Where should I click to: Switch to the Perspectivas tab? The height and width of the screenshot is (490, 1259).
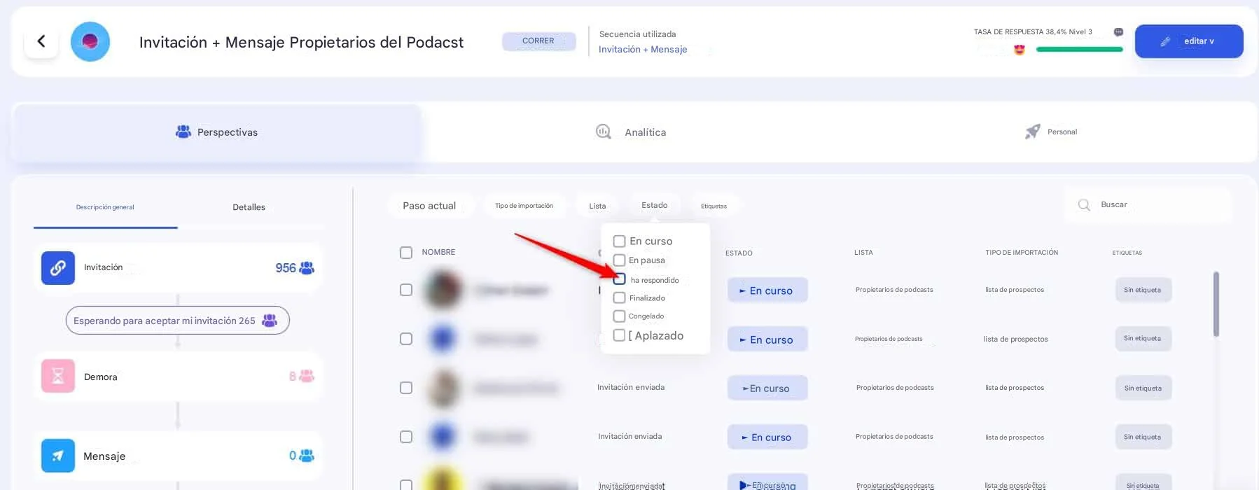[x=218, y=132]
